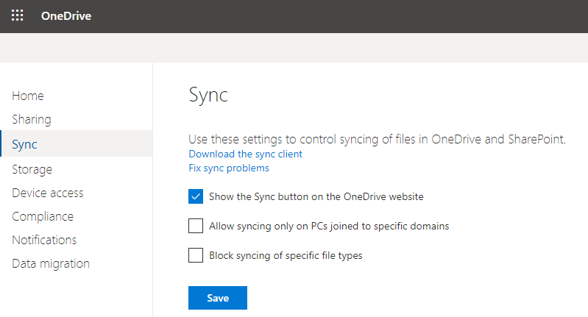588x317 pixels.
Task: Click the large Sync page heading
Action: point(208,95)
